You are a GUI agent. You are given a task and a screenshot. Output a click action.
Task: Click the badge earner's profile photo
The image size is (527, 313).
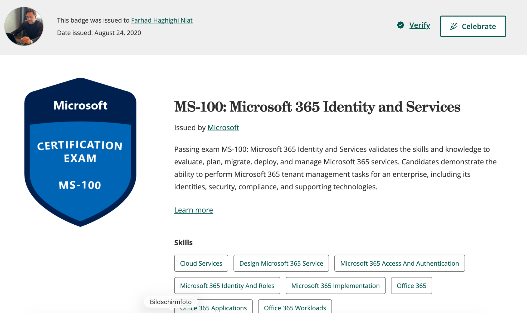pyautogui.click(x=24, y=26)
